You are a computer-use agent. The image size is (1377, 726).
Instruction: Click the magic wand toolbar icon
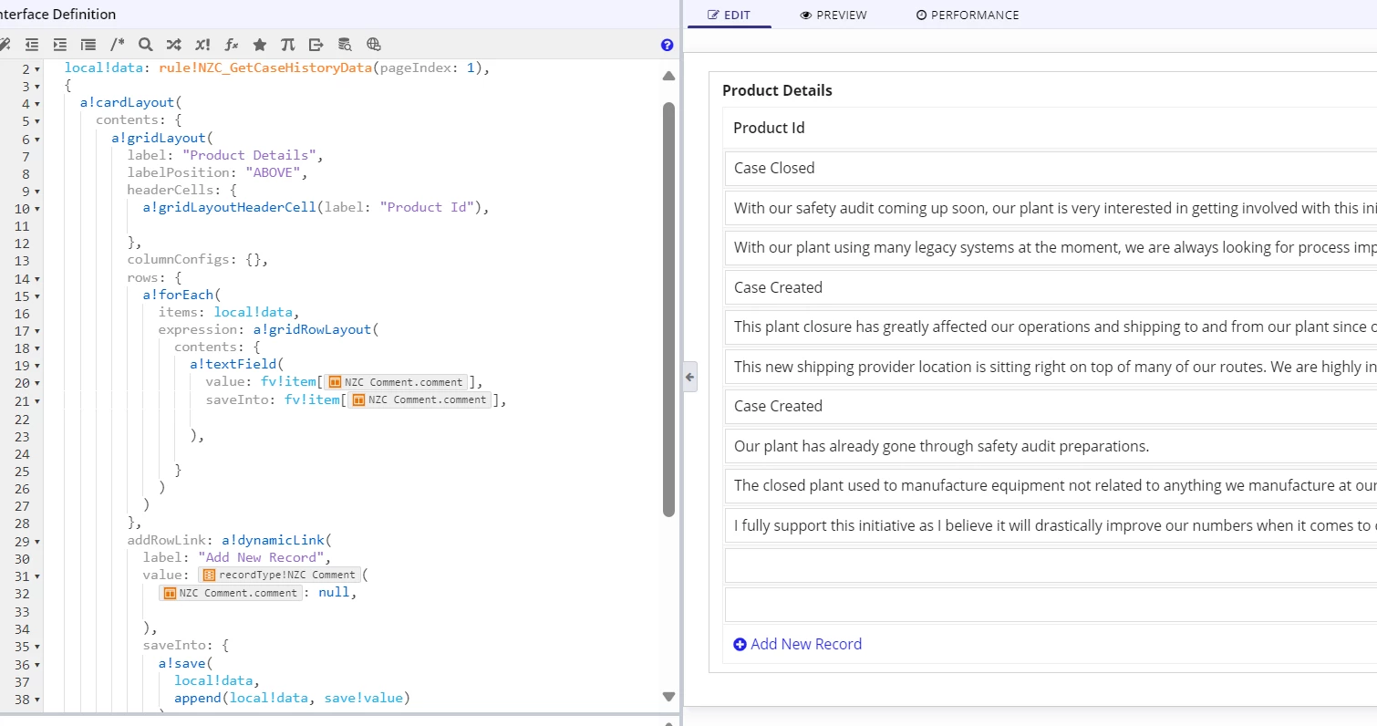[x=5, y=44]
